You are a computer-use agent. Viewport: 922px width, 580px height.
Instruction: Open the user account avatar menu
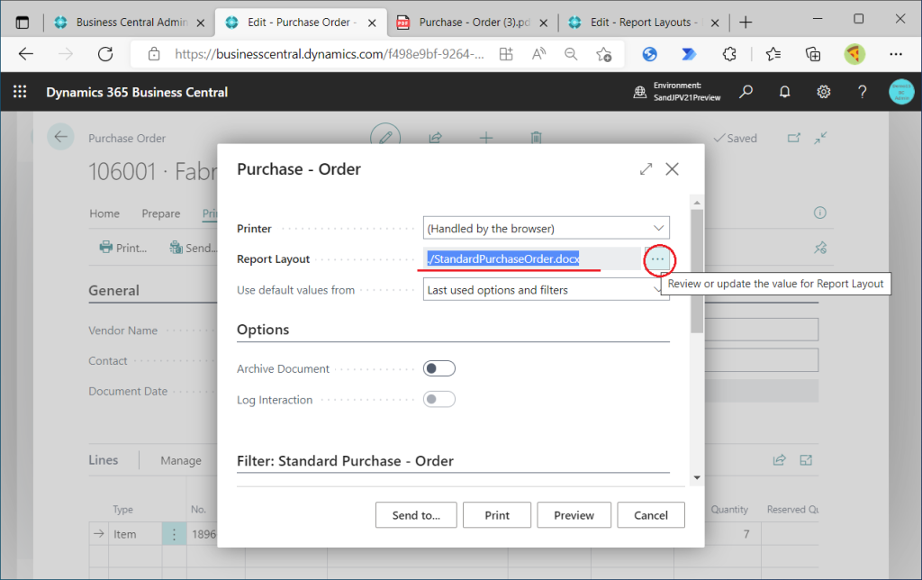(901, 92)
